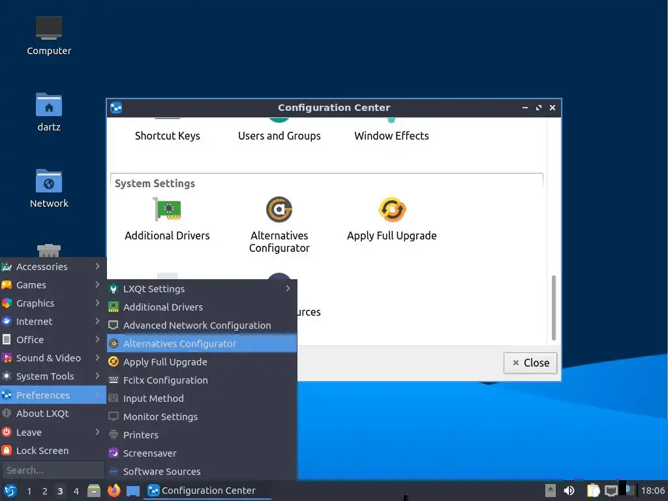
Task: Expand the Graphics menu category
Action: tap(53, 303)
